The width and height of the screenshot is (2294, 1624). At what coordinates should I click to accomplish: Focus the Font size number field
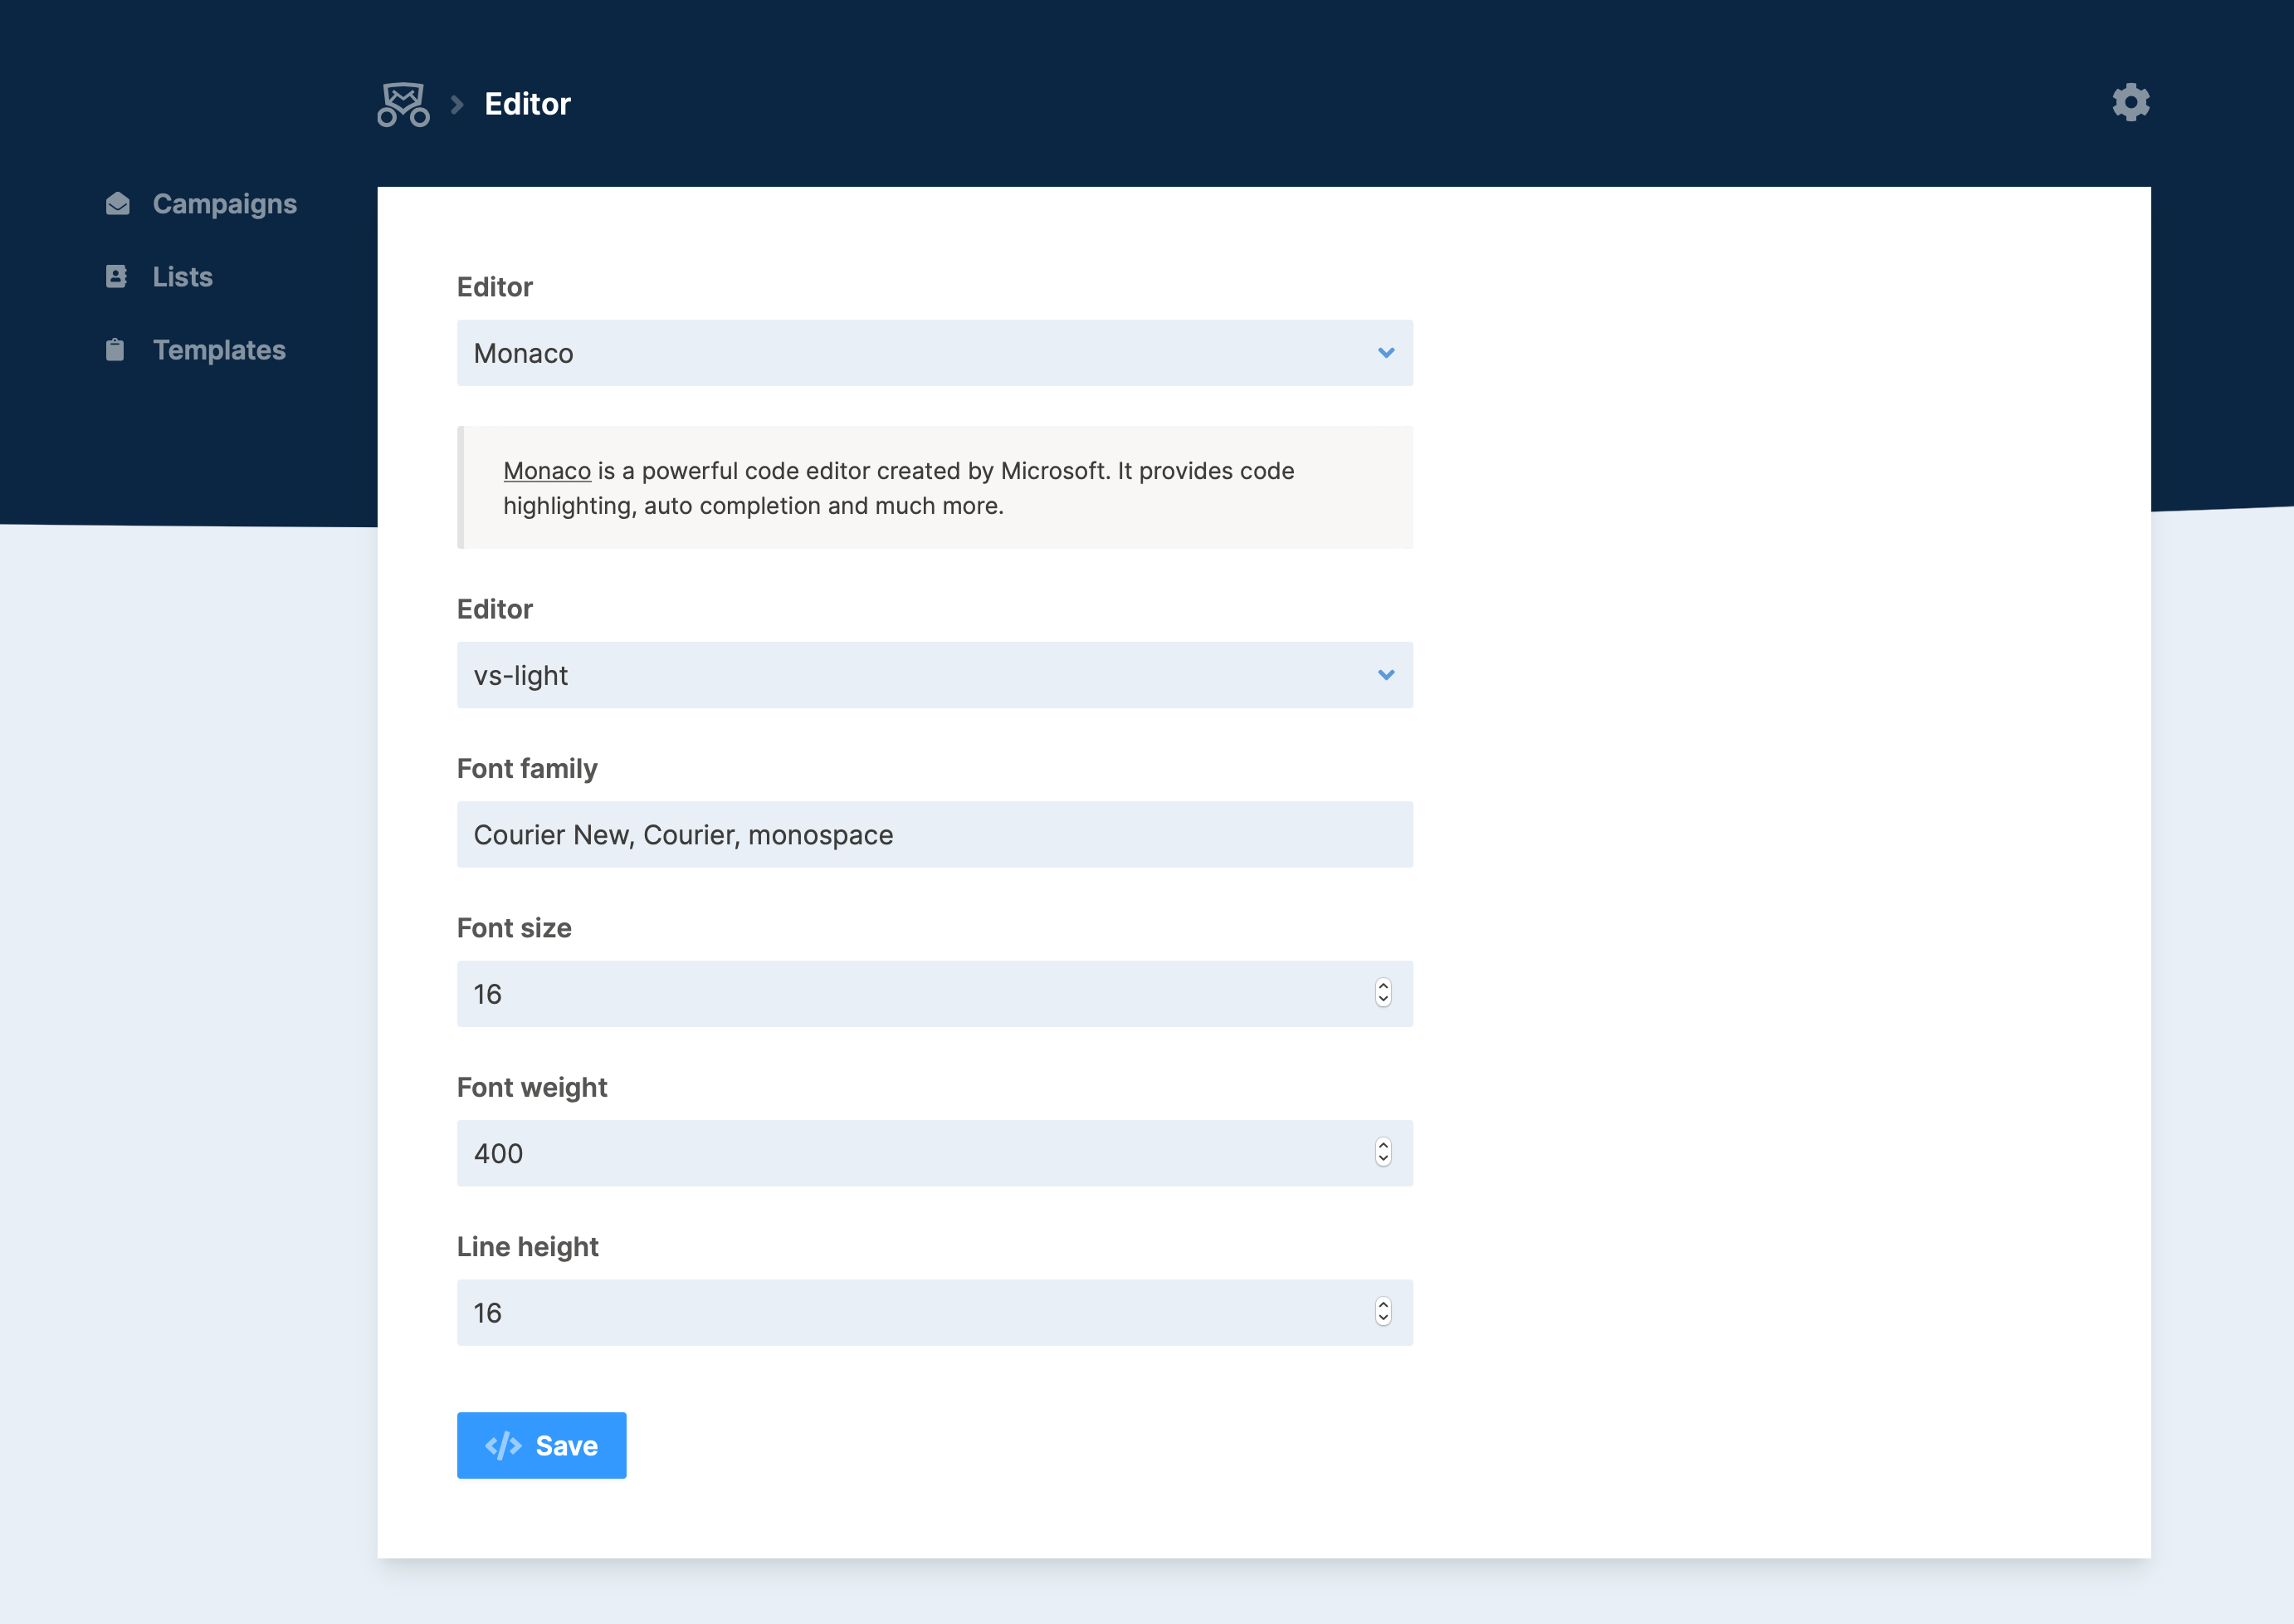(x=935, y=994)
